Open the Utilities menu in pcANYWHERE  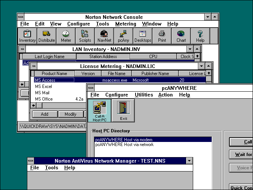144,95
